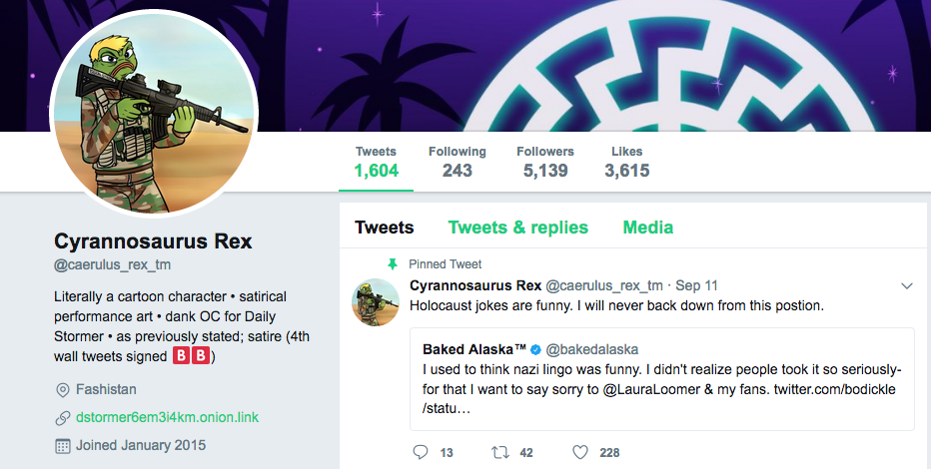The height and width of the screenshot is (469, 931).
Task: Click Baked Alaska's blue verified badge
Action: tap(536, 349)
